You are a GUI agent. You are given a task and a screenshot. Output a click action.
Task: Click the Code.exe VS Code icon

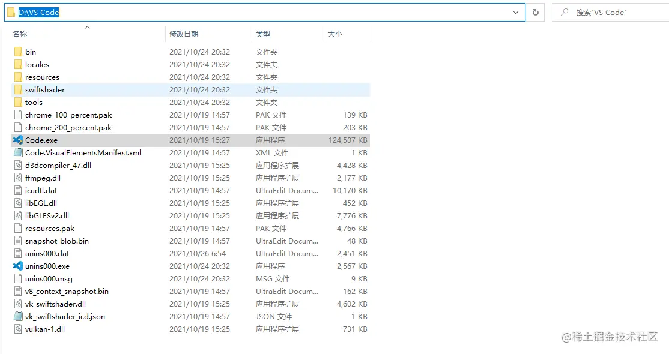pos(18,140)
